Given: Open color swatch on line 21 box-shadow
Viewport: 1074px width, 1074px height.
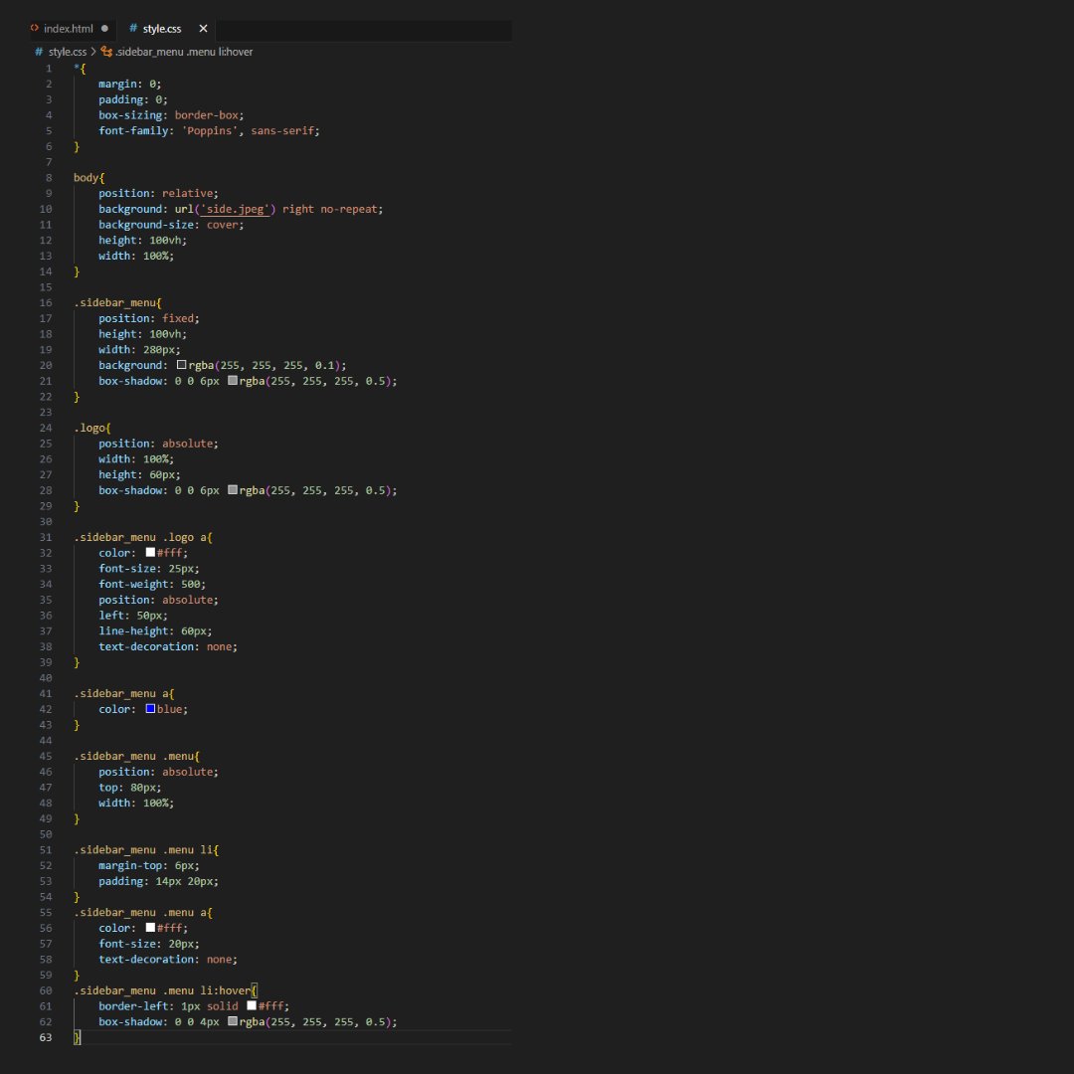Looking at the screenshot, I should (x=233, y=380).
